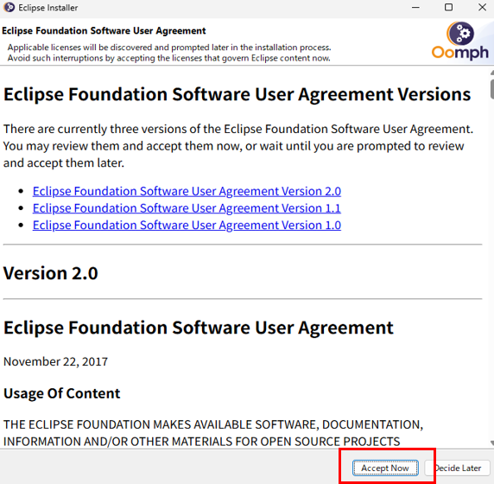
Task: Click the Eclipse Installer title bar icon
Action: (9, 7)
